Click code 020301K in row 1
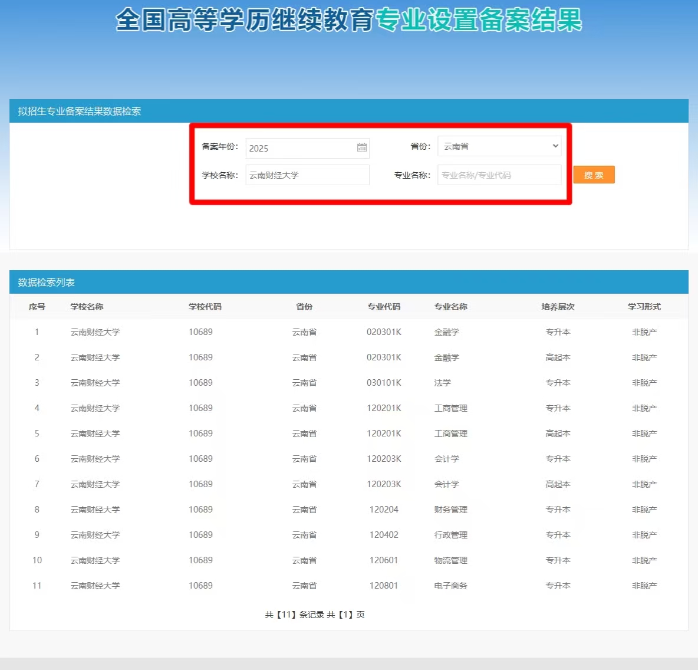This screenshot has height=670, width=698. [384, 332]
